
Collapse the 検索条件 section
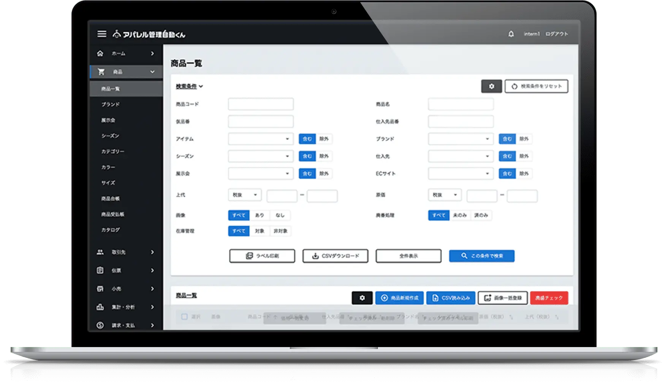point(189,87)
